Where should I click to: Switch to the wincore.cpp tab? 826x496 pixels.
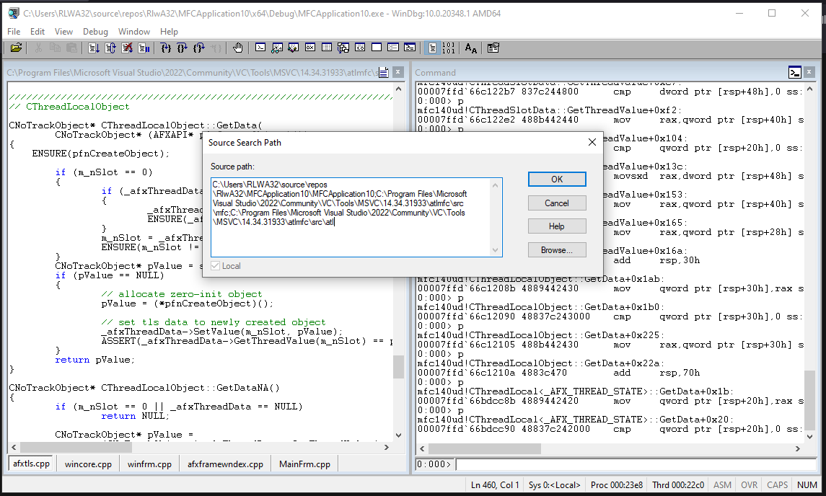click(x=88, y=464)
